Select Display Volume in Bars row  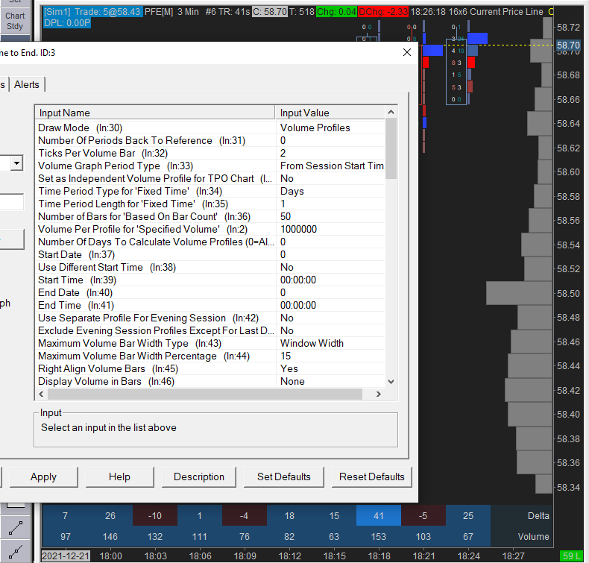(x=210, y=382)
